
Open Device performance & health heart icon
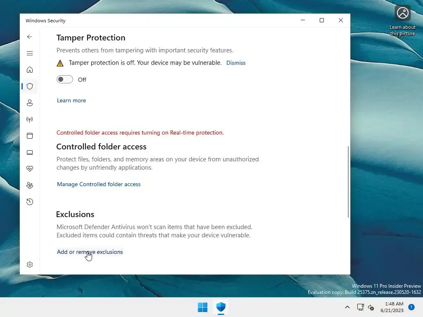coord(30,169)
